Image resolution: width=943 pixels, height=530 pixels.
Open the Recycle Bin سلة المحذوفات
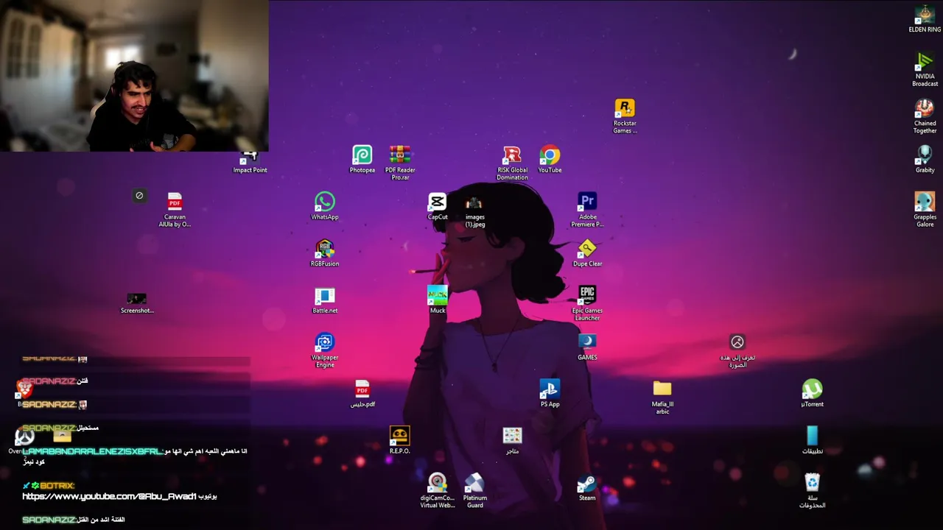tap(812, 490)
